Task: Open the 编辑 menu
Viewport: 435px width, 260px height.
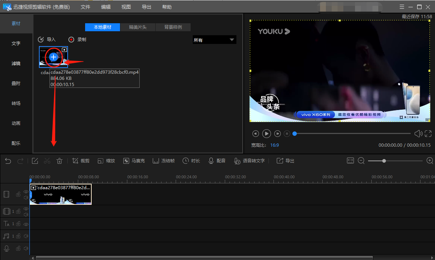Action: tap(106, 7)
